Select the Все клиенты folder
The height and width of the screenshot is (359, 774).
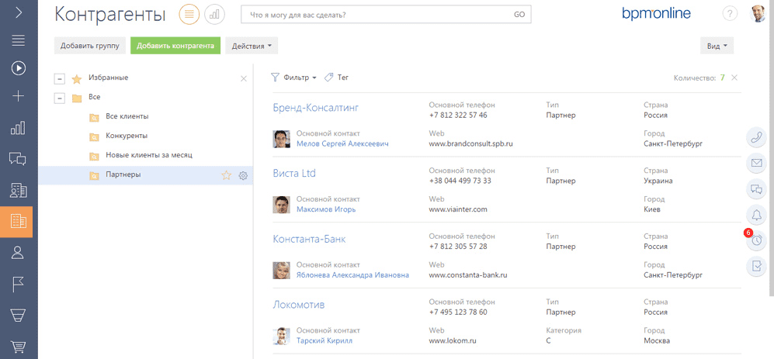coord(127,117)
